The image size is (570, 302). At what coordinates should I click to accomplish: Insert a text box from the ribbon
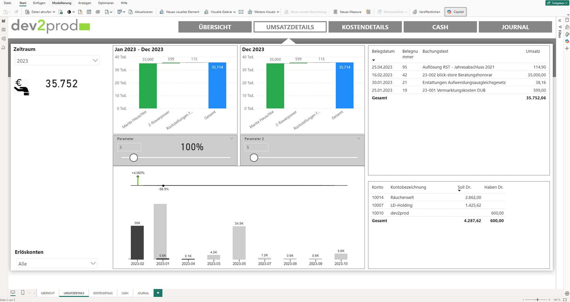tap(241, 11)
